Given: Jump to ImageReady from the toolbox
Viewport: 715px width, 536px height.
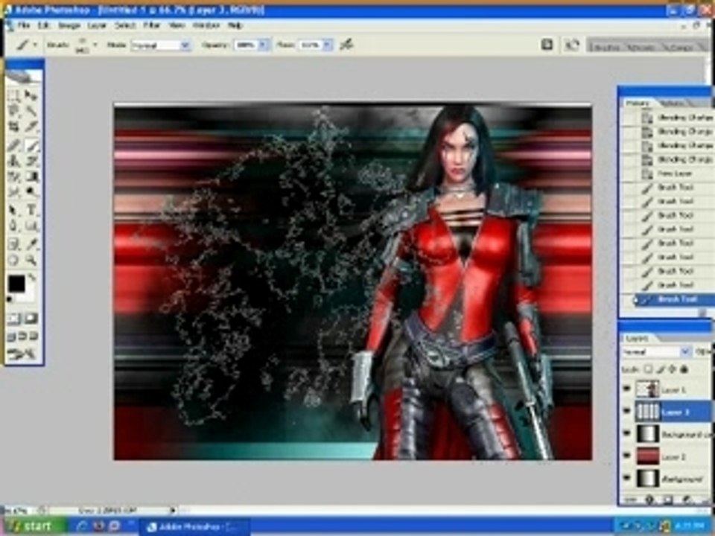Looking at the screenshot, I should tap(22, 354).
